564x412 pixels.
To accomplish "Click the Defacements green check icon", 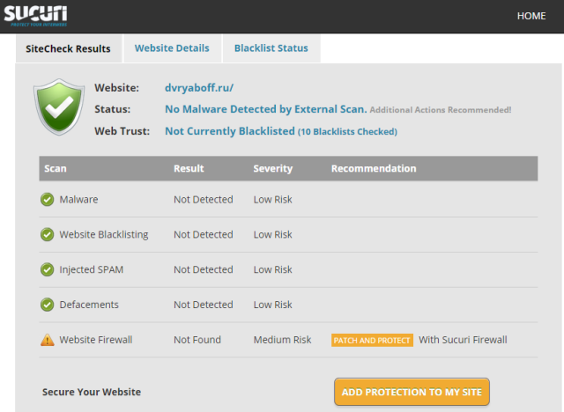I will (47, 305).
